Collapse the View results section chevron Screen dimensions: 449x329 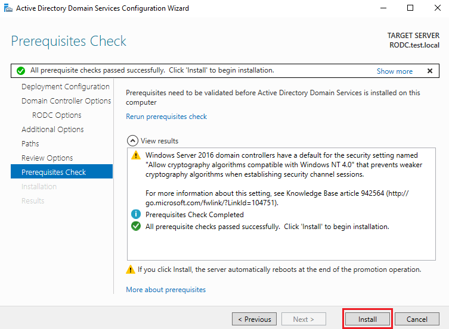132,141
